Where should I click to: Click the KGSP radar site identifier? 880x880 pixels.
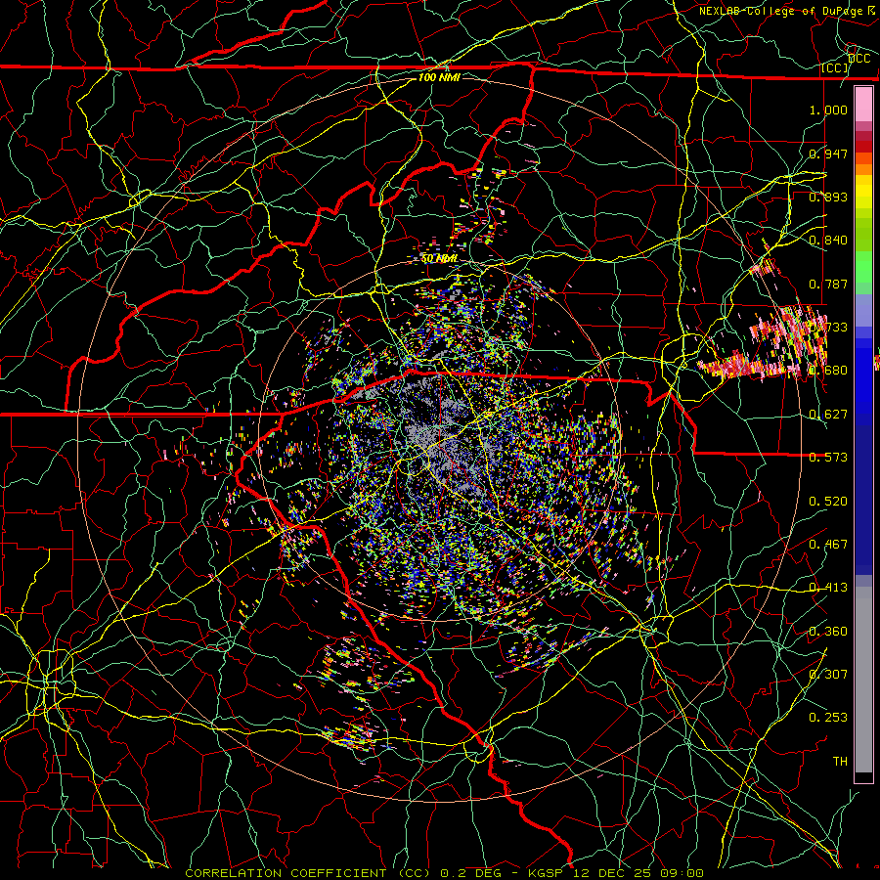[x=545, y=873]
